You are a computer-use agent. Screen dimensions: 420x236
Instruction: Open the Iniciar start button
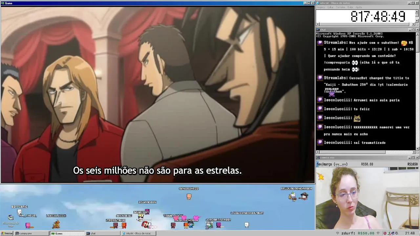pos(7,233)
